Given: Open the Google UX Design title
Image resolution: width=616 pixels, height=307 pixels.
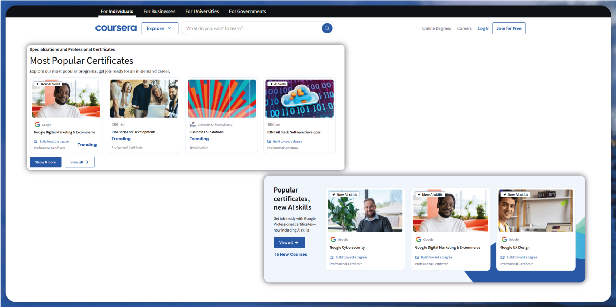Looking at the screenshot, I should click(515, 247).
